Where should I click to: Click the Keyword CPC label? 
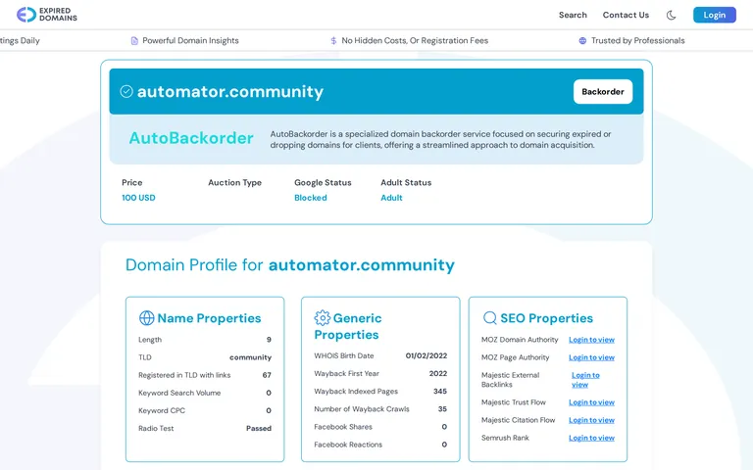162,410
